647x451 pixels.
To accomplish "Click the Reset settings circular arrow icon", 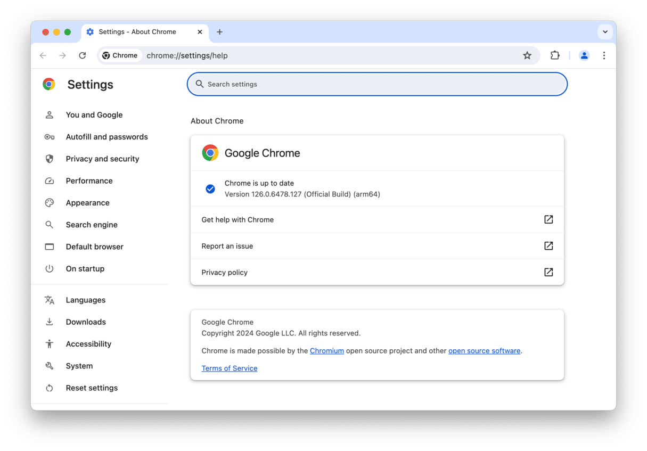I will click(49, 388).
